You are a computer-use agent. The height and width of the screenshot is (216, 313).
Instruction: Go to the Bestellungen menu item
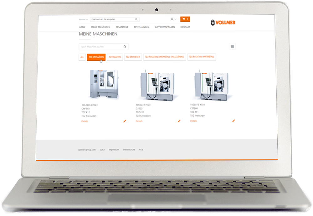[141, 27]
